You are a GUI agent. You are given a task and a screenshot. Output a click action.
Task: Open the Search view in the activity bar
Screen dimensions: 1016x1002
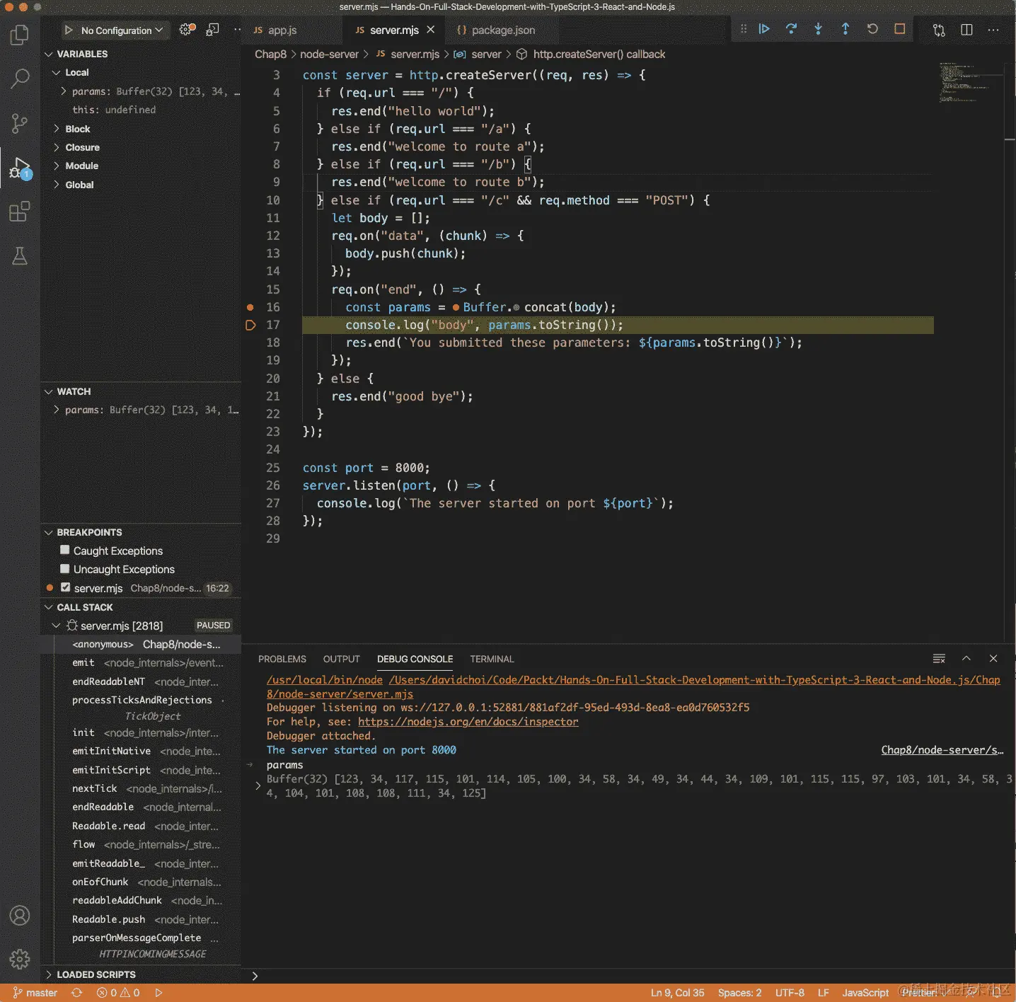[x=20, y=79]
